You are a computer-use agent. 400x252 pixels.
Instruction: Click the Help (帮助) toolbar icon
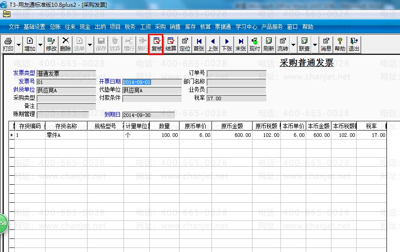[x=340, y=44]
